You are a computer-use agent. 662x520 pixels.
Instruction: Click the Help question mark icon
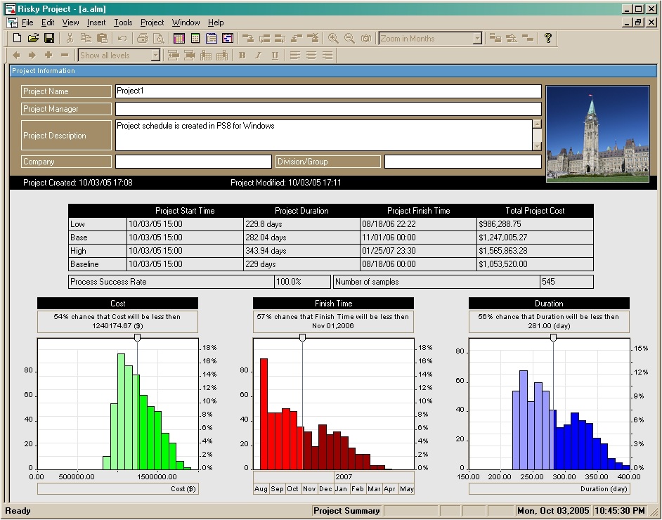tap(548, 39)
